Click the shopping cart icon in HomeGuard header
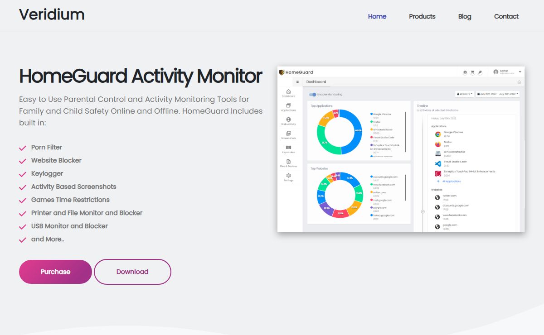 [472, 72]
